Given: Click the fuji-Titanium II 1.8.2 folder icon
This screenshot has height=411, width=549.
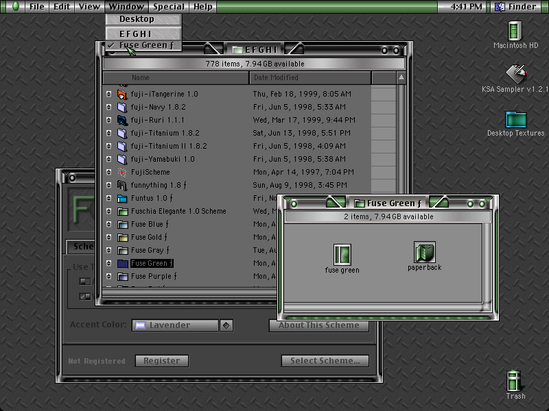Looking at the screenshot, I should (122, 146).
